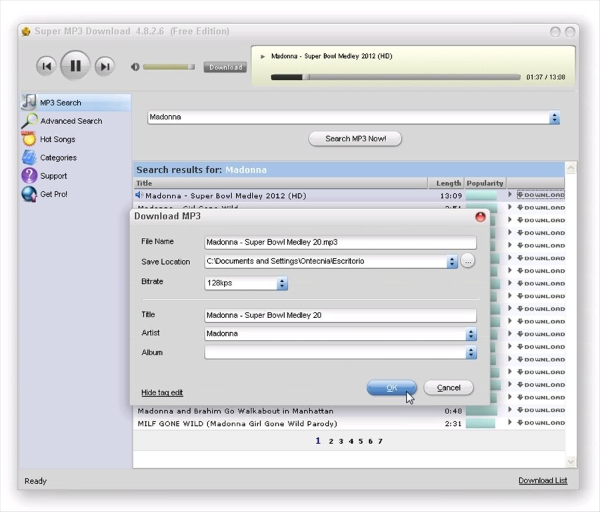This screenshot has height=512, width=600.
Task: Open the search history dropdown
Action: pyautogui.click(x=555, y=117)
